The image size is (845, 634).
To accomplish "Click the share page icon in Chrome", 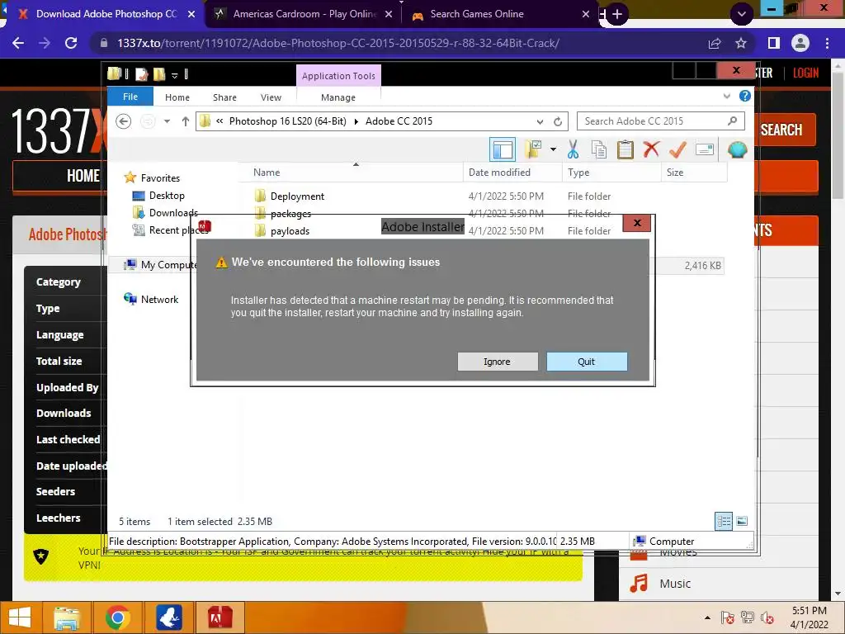I will [x=715, y=43].
